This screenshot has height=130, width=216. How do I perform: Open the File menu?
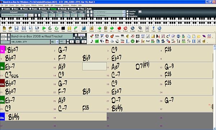pos(2,5)
